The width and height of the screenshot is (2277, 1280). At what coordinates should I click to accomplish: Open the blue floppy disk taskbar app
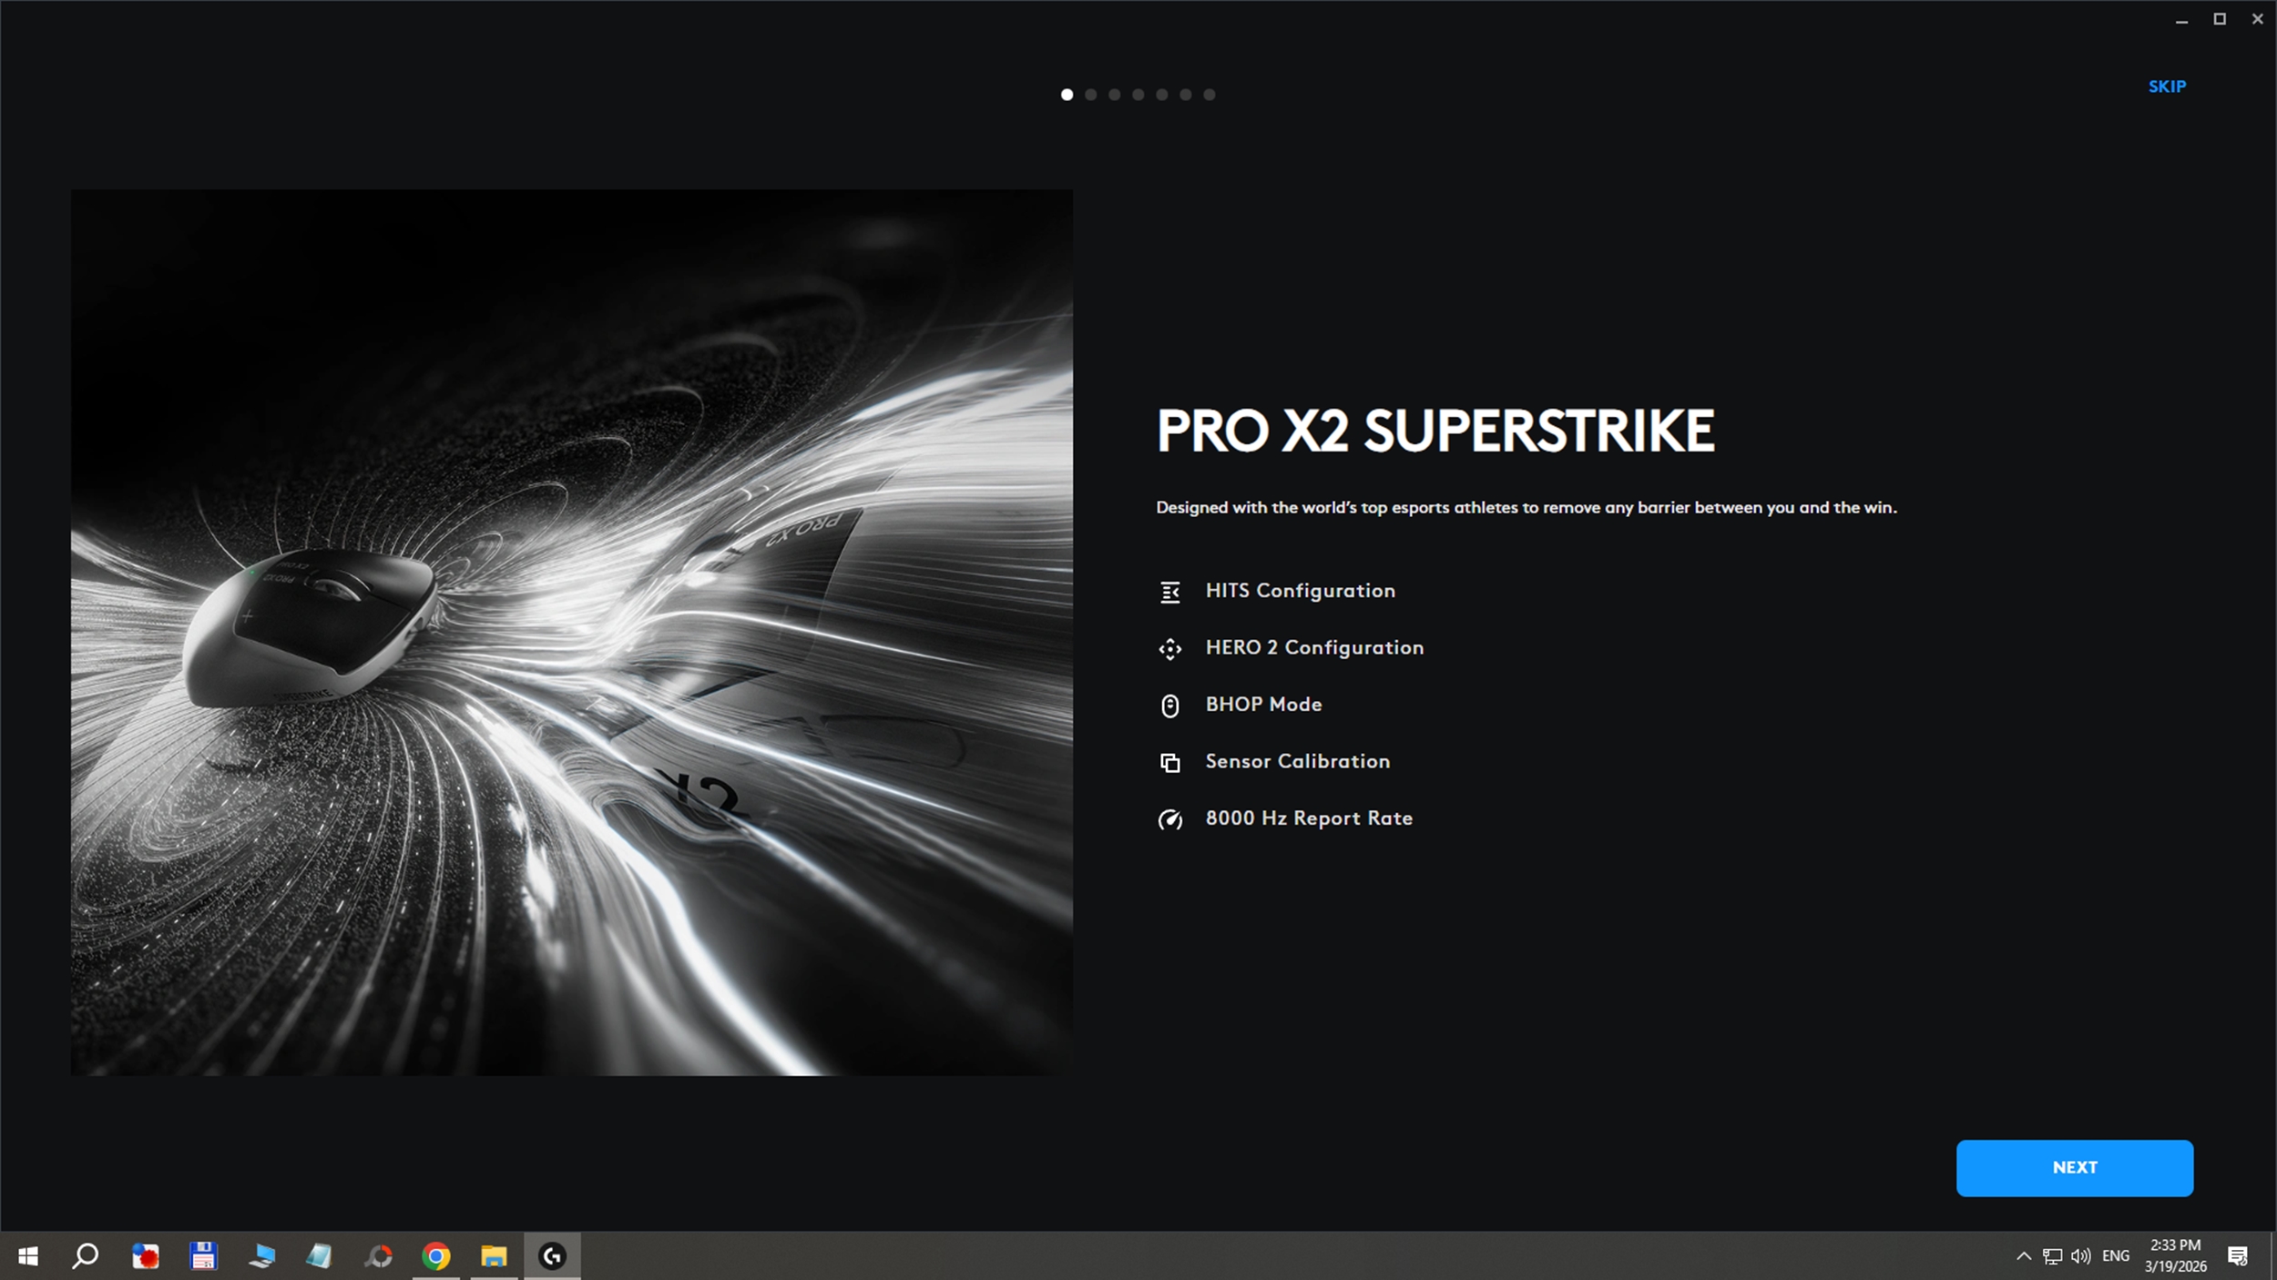point(203,1256)
